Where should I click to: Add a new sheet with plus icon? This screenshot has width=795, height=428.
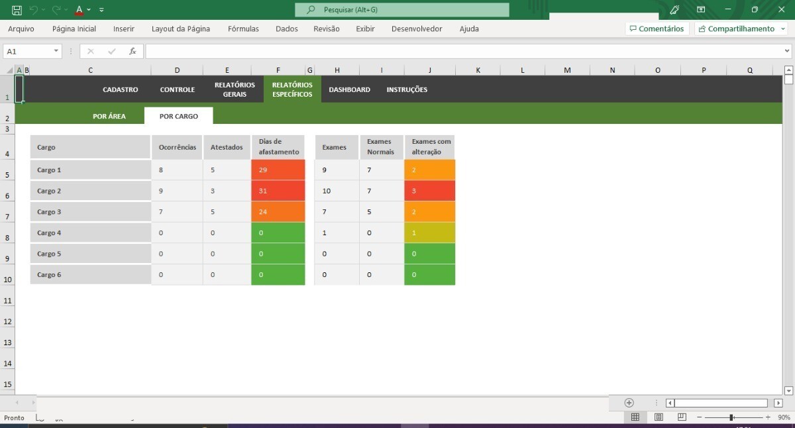[629, 403]
